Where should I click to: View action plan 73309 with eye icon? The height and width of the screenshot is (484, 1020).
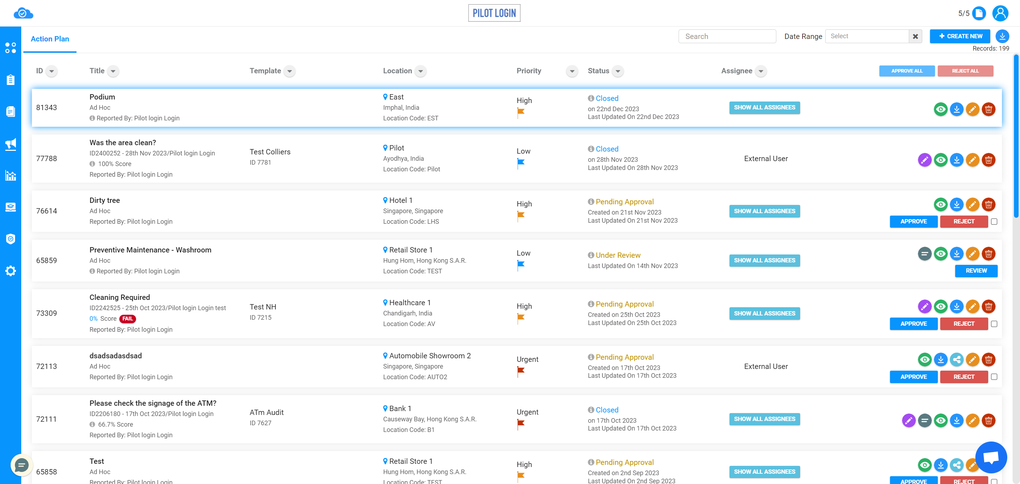point(940,306)
